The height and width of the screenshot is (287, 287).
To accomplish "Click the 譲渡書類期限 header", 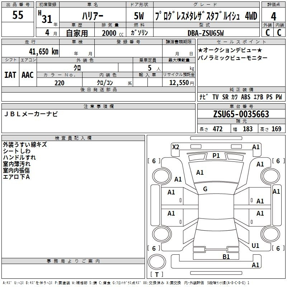I will coord(179,42).
